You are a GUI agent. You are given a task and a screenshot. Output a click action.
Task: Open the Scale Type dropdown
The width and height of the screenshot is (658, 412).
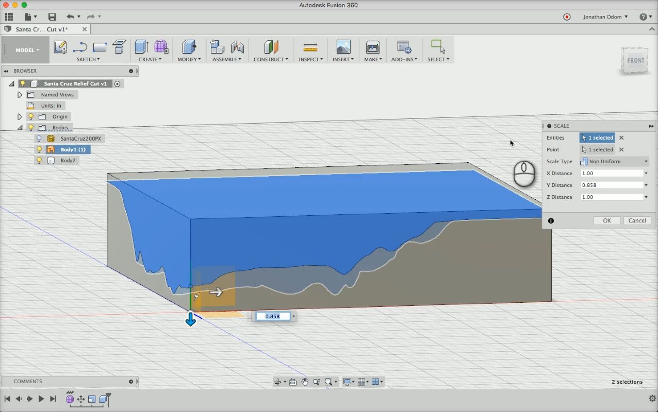[614, 161]
